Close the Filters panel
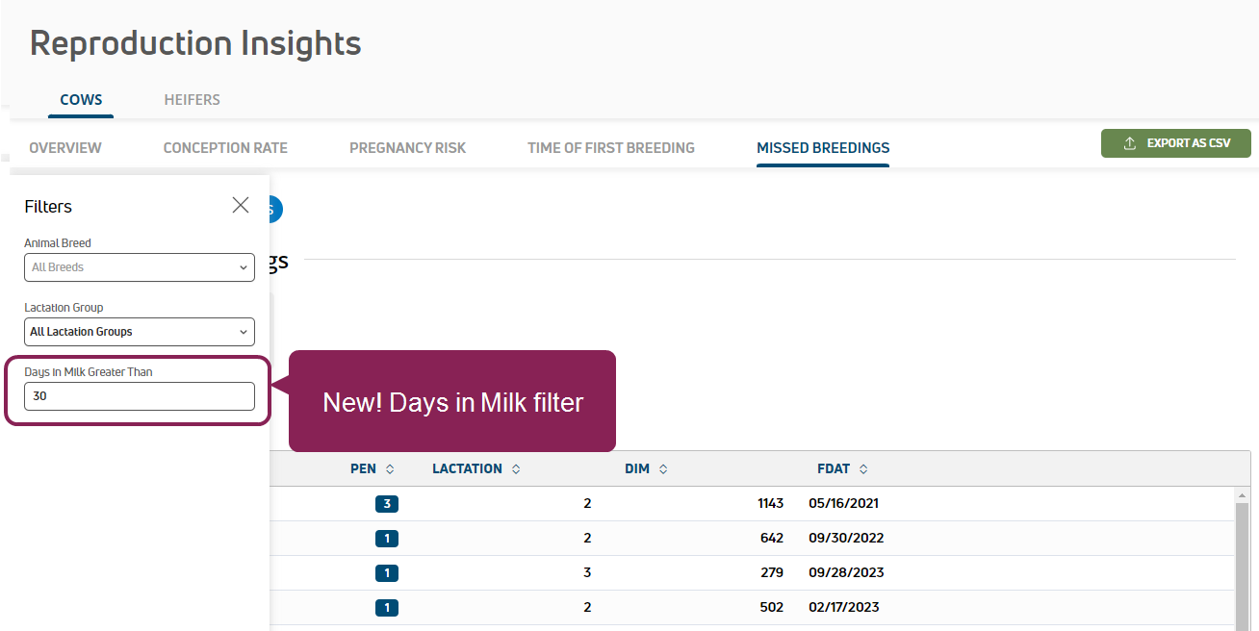This screenshot has width=1259, height=631. click(x=241, y=205)
